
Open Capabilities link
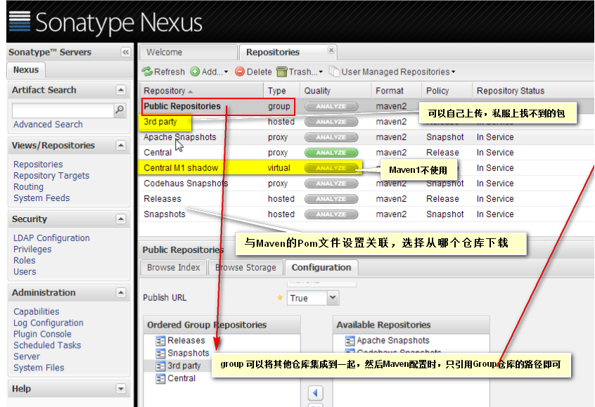pos(36,311)
